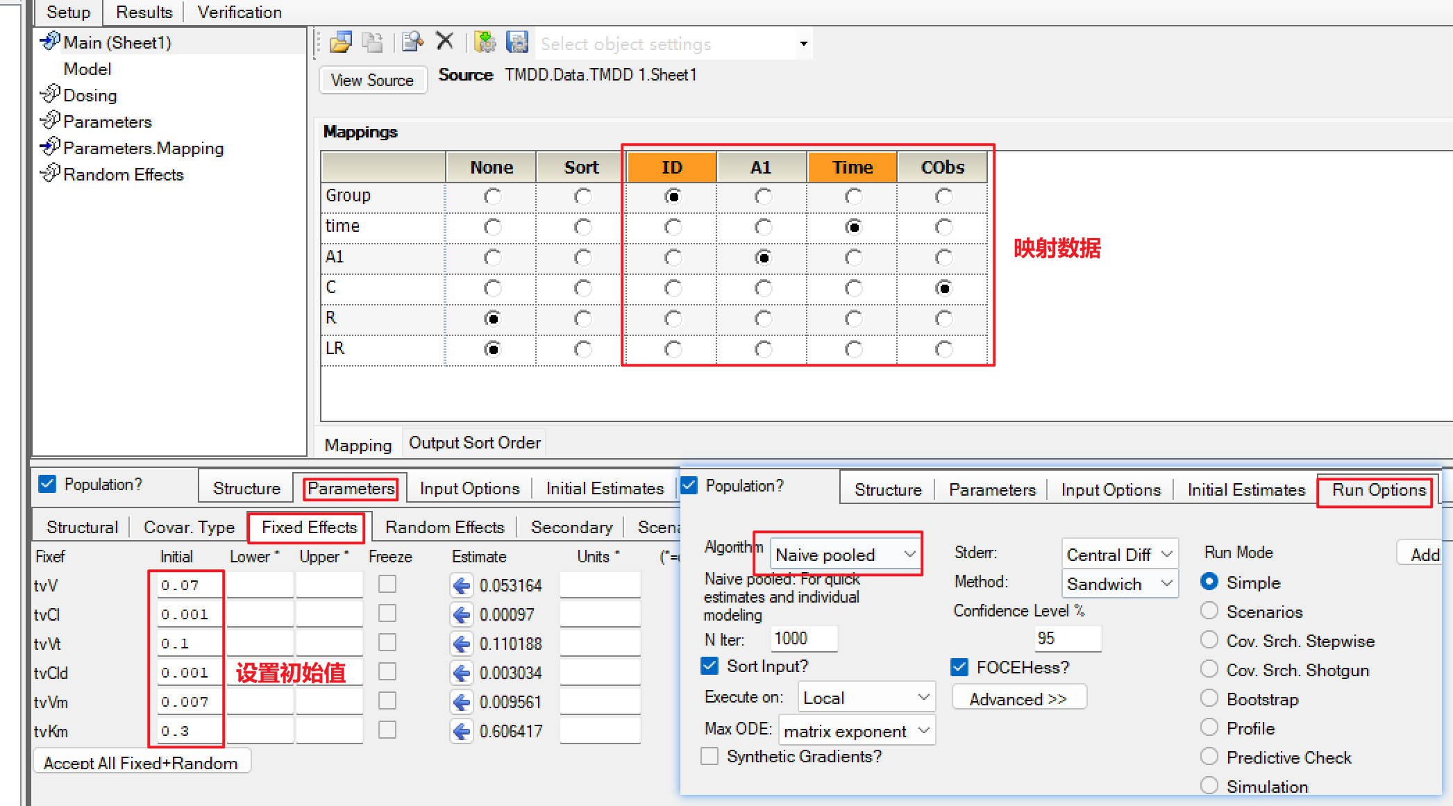Click the X remove-source toolbar icon
The width and height of the screenshot is (1453, 806).
[x=444, y=42]
